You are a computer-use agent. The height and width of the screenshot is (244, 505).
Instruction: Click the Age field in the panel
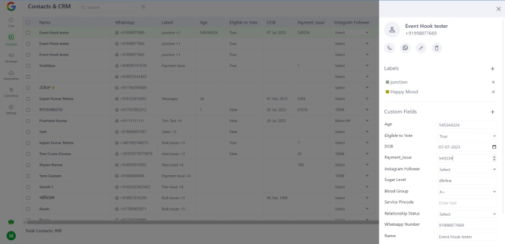coord(467,125)
